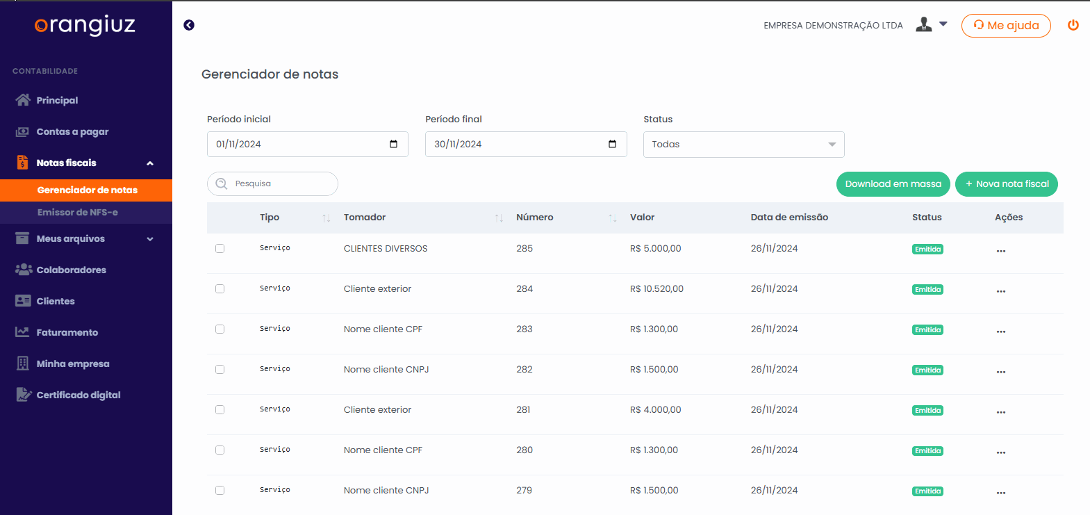Image resolution: width=1090 pixels, height=515 pixels.
Task: Select checkbox for note 279
Action: pyautogui.click(x=220, y=490)
